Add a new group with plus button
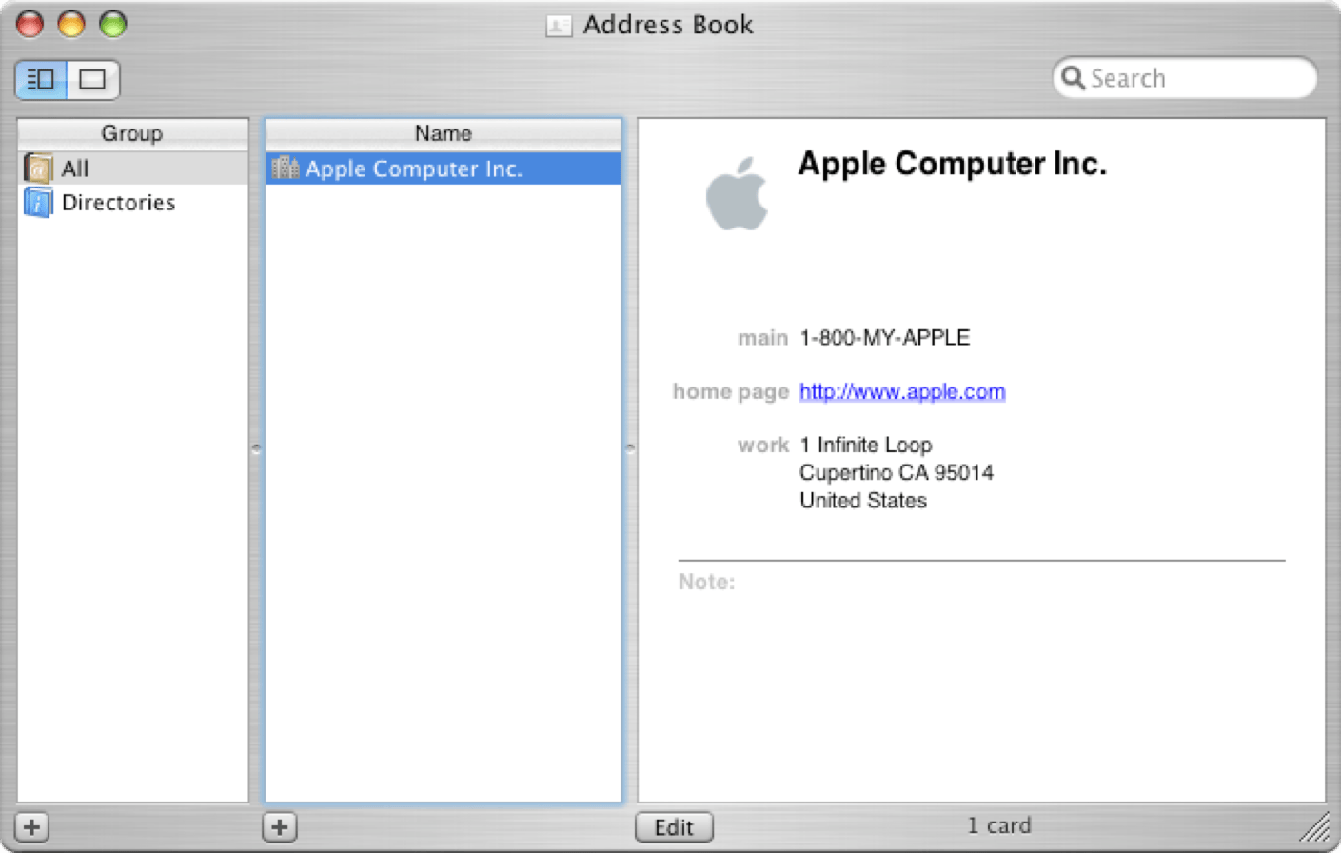 32,826
